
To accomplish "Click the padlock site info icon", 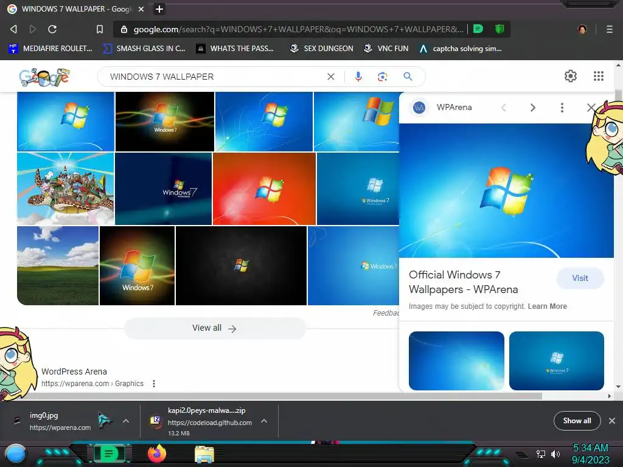I will point(124,29).
